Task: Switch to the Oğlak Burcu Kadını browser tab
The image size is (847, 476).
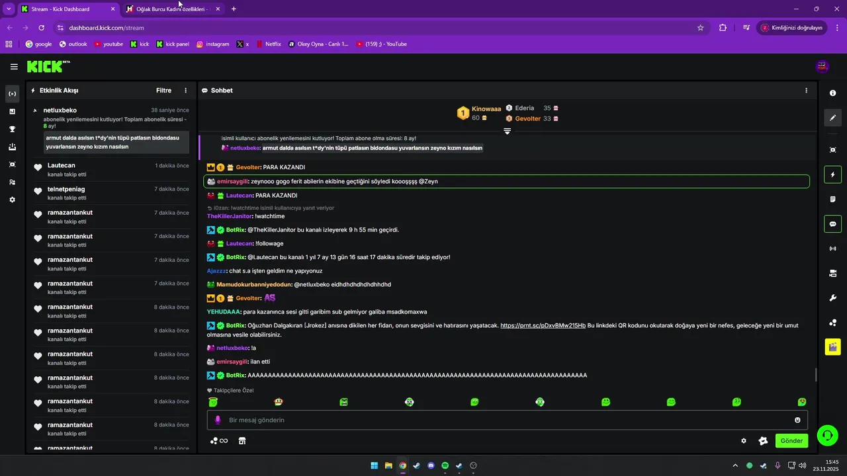Action: (x=172, y=9)
